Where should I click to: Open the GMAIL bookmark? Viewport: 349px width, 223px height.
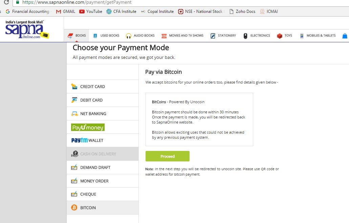pyautogui.click(x=65, y=12)
